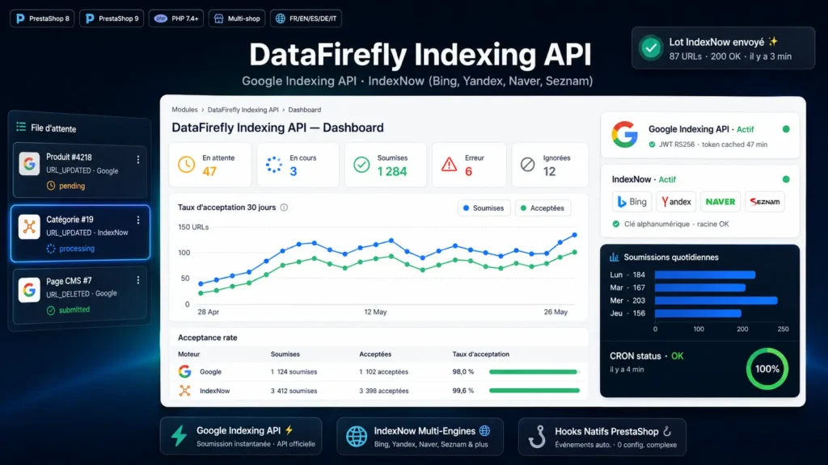Click the info icon beside Taux d'acceptation
The image size is (828, 465).
click(x=284, y=207)
